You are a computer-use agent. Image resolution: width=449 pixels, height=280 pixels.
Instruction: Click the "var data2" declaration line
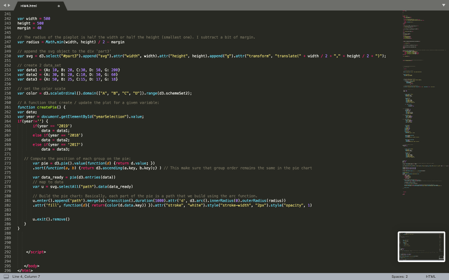click(67, 74)
